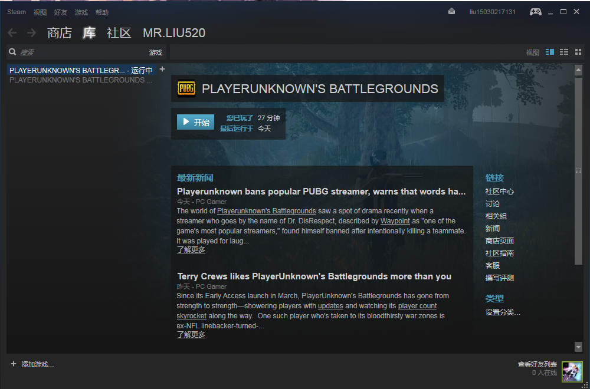Switch to detail view icon
590x389 pixels.
(x=550, y=52)
